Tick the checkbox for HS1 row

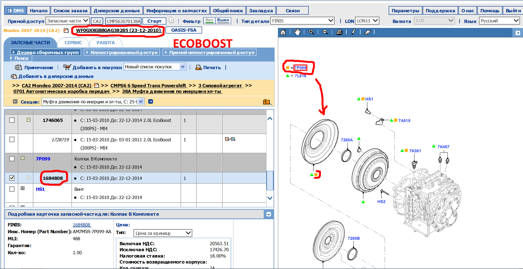click(x=12, y=189)
